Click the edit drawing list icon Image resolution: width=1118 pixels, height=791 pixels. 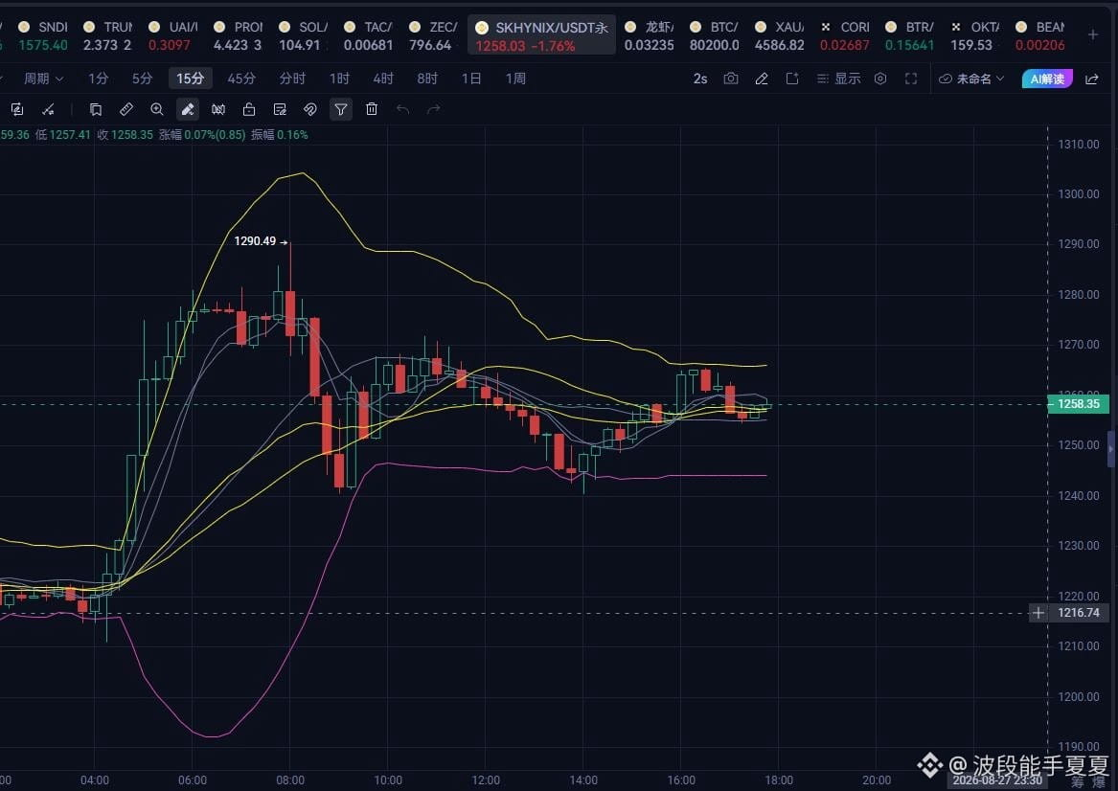tap(280, 109)
